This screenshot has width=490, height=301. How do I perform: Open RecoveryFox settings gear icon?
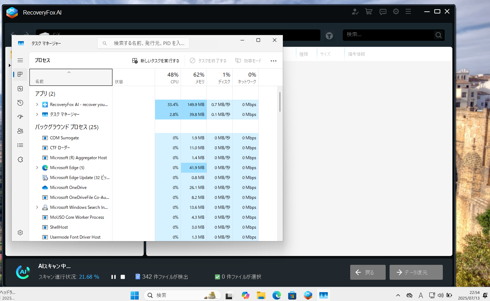396,11
